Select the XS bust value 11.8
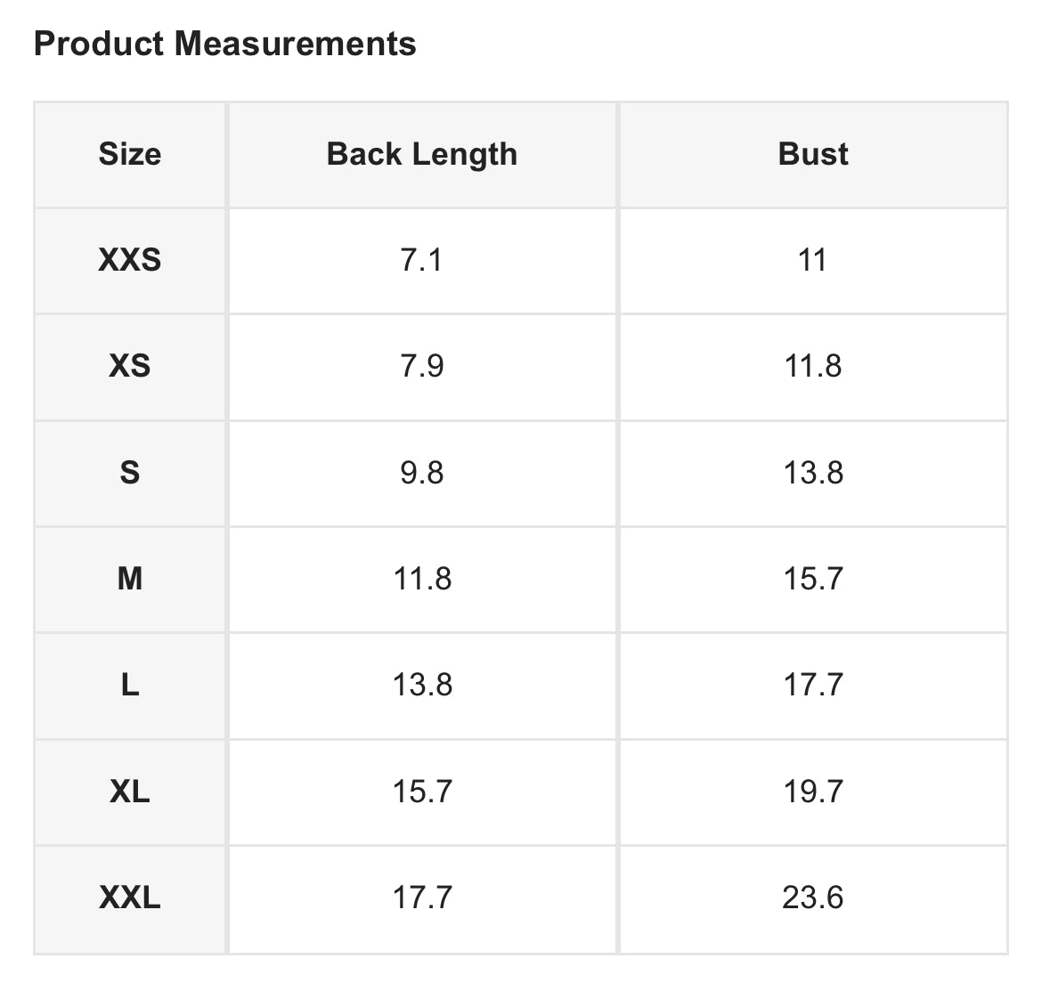The width and height of the screenshot is (1042, 983). pos(813,366)
